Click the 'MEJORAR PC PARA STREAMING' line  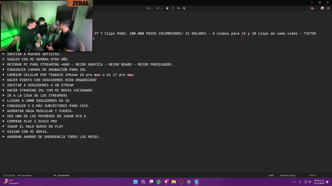click(90, 64)
